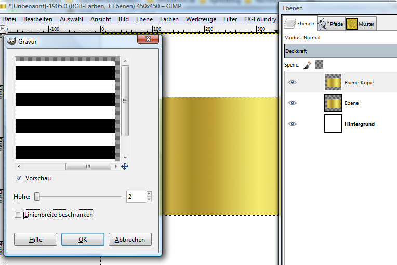Switch to the Pfade tab
This screenshot has height=265, width=397.
[x=330, y=24]
